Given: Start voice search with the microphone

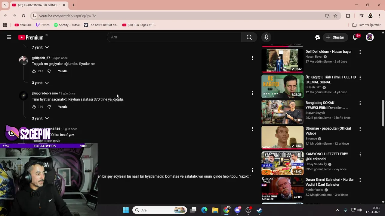Looking at the screenshot, I should pos(266,37).
